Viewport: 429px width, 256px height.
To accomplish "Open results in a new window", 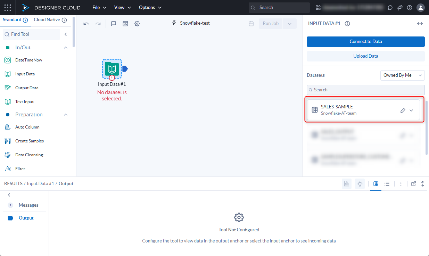I will click(414, 184).
